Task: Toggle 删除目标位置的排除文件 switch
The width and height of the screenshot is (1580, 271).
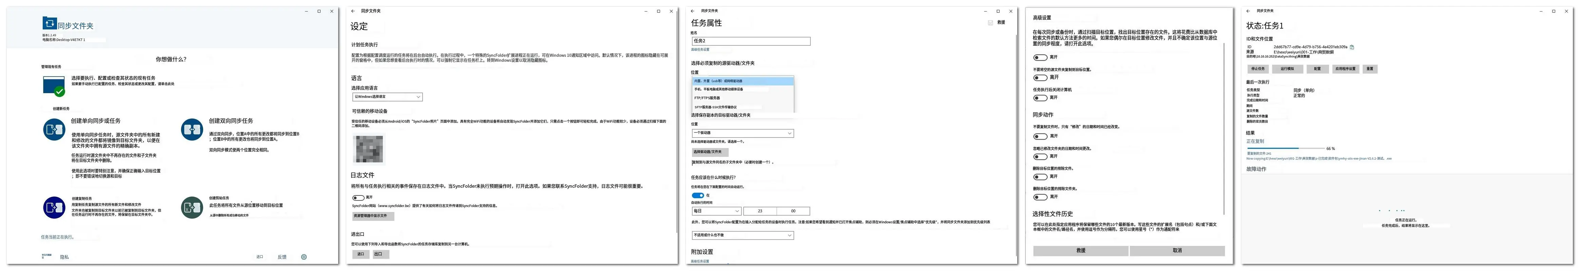Action: point(1040,176)
